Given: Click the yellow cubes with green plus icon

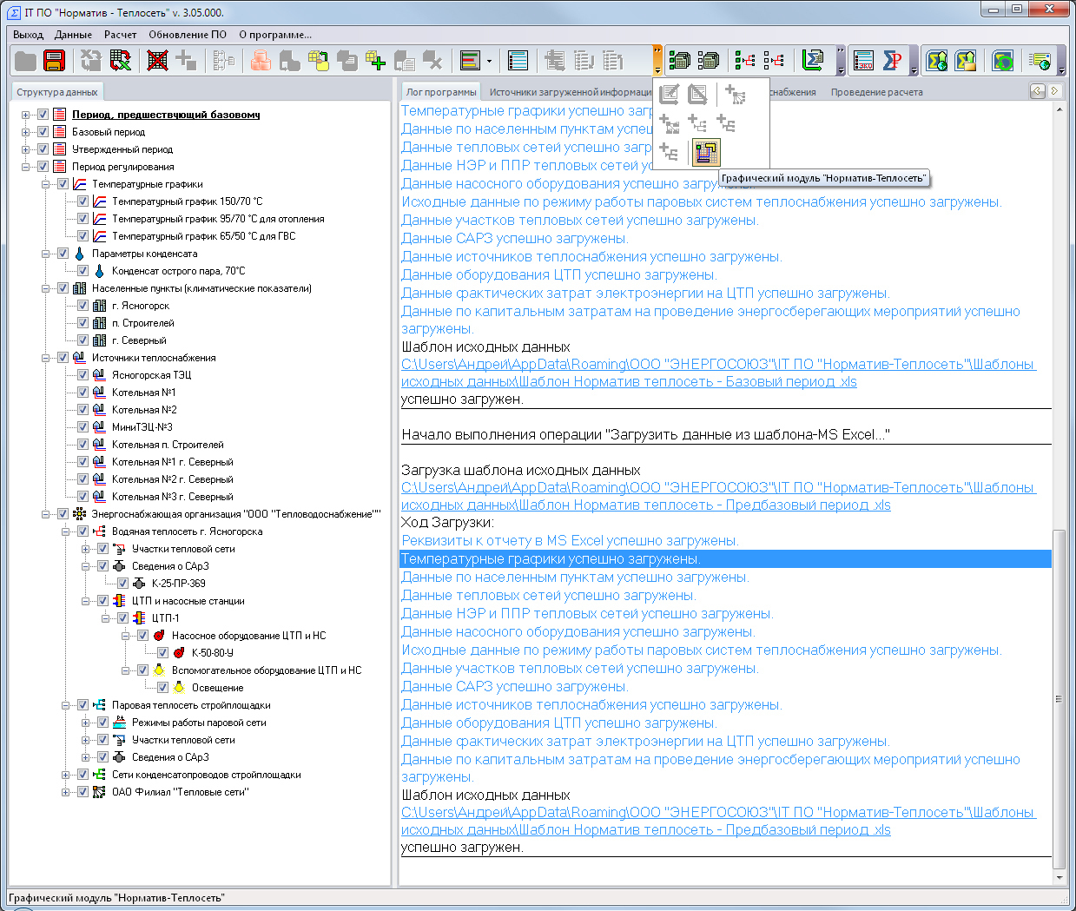Looking at the screenshot, I should [375, 61].
